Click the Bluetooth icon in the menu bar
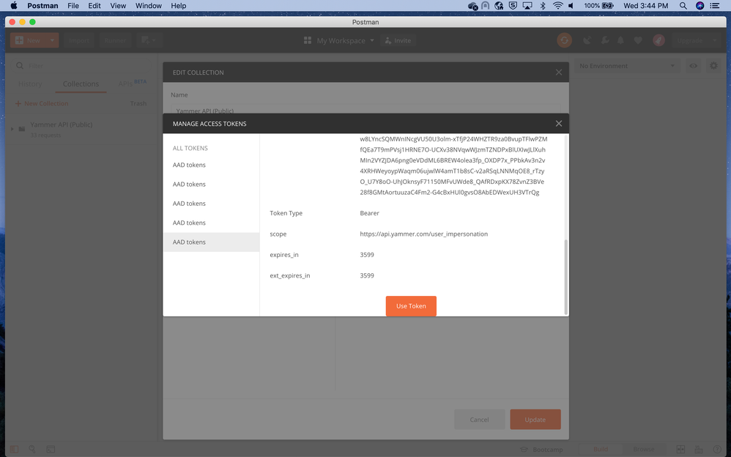Image resolution: width=731 pixels, height=457 pixels. (543, 6)
